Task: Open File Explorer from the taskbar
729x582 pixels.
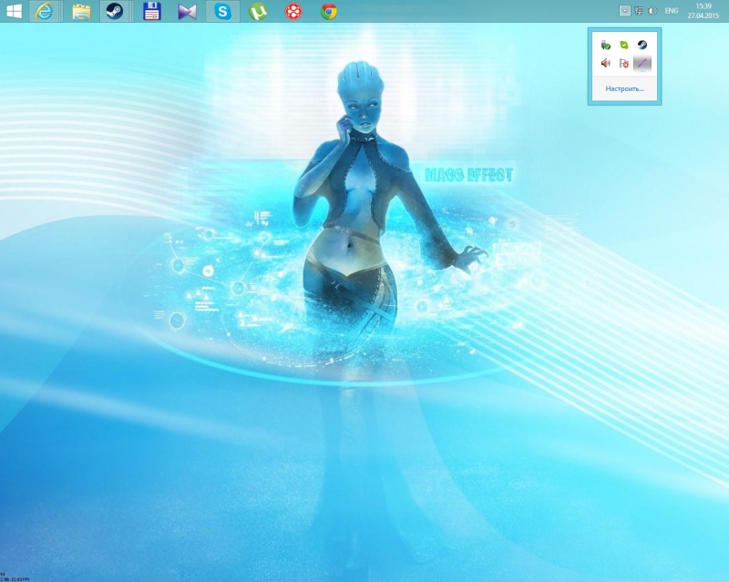Action: tap(81, 11)
